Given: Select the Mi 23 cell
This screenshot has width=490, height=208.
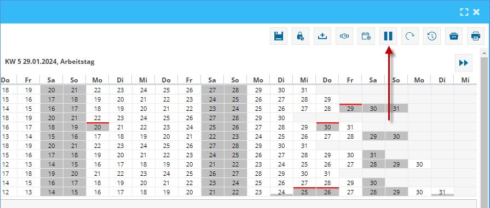Looking at the screenshot, I should 143,173.
